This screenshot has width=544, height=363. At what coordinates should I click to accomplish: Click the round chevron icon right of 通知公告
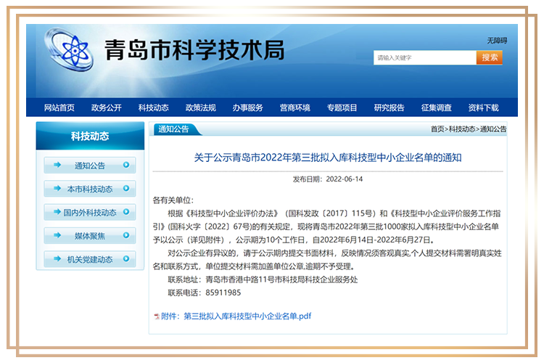point(126,166)
